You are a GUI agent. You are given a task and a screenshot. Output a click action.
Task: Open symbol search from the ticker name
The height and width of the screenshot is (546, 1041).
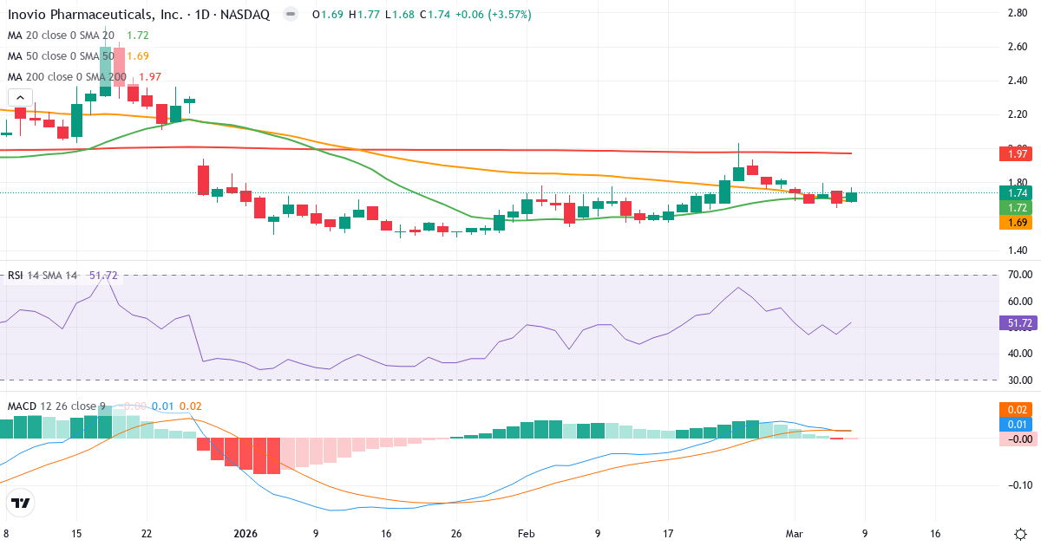click(x=95, y=14)
